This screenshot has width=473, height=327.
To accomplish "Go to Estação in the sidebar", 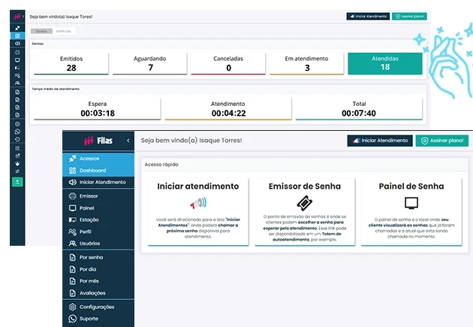I will (89, 220).
